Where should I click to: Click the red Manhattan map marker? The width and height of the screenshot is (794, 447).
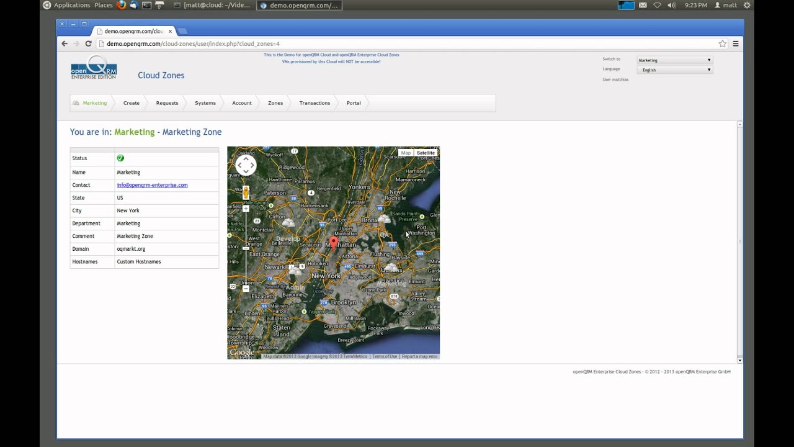[333, 242]
